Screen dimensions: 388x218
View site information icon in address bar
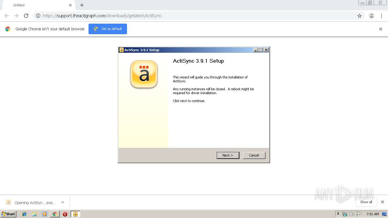(x=38, y=16)
